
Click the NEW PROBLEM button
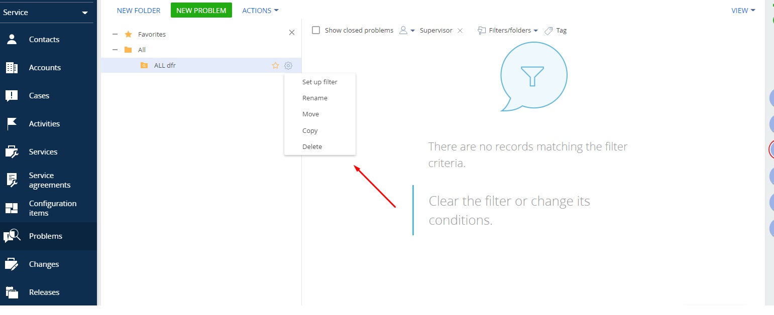coord(201,10)
